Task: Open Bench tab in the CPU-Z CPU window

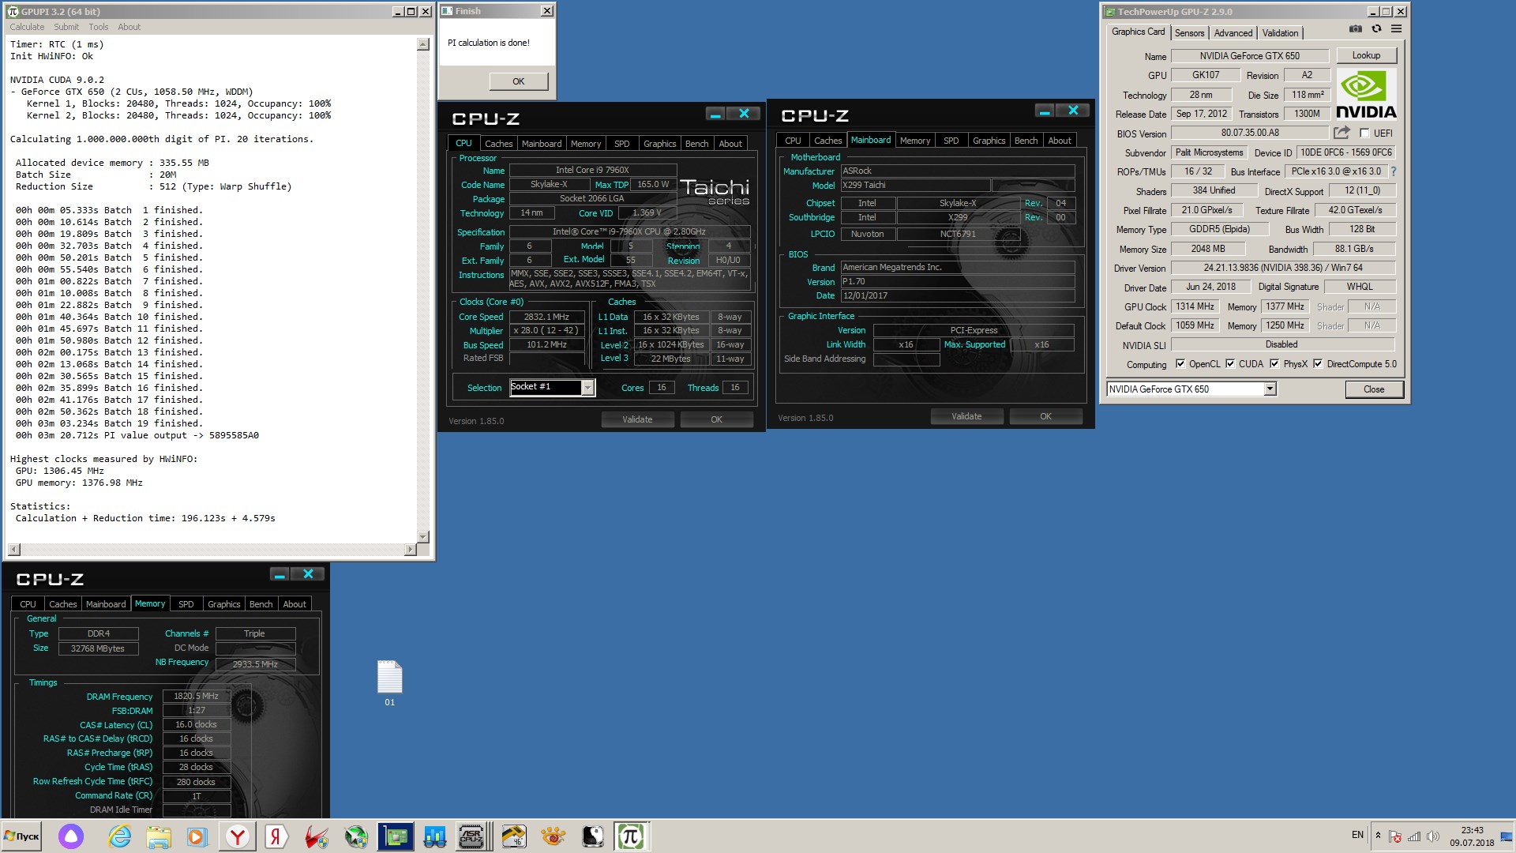Action: coord(696,144)
